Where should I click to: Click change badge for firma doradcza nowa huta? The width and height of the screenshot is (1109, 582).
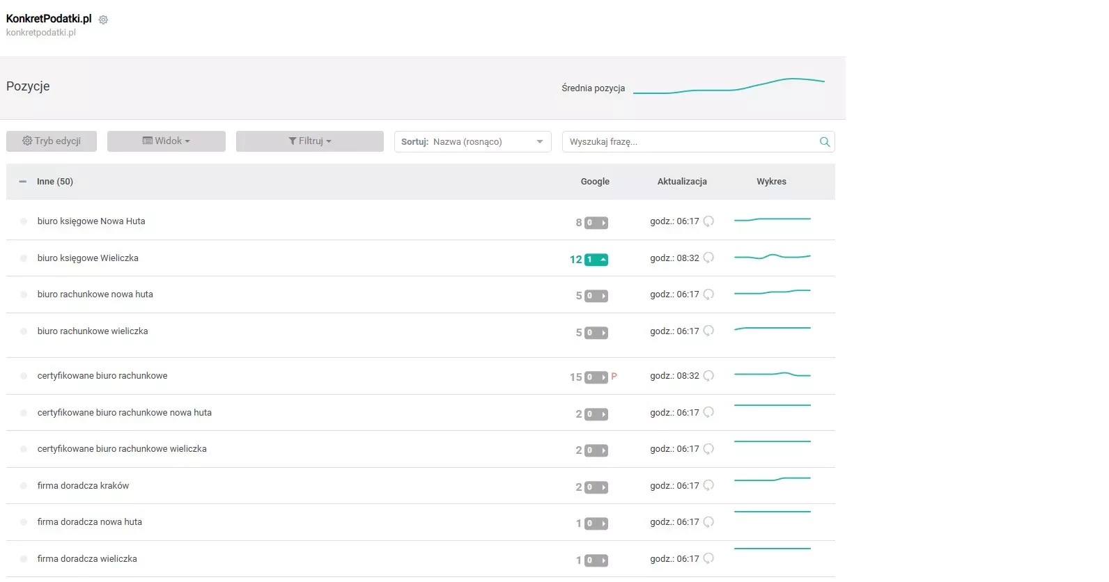click(596, 524)
